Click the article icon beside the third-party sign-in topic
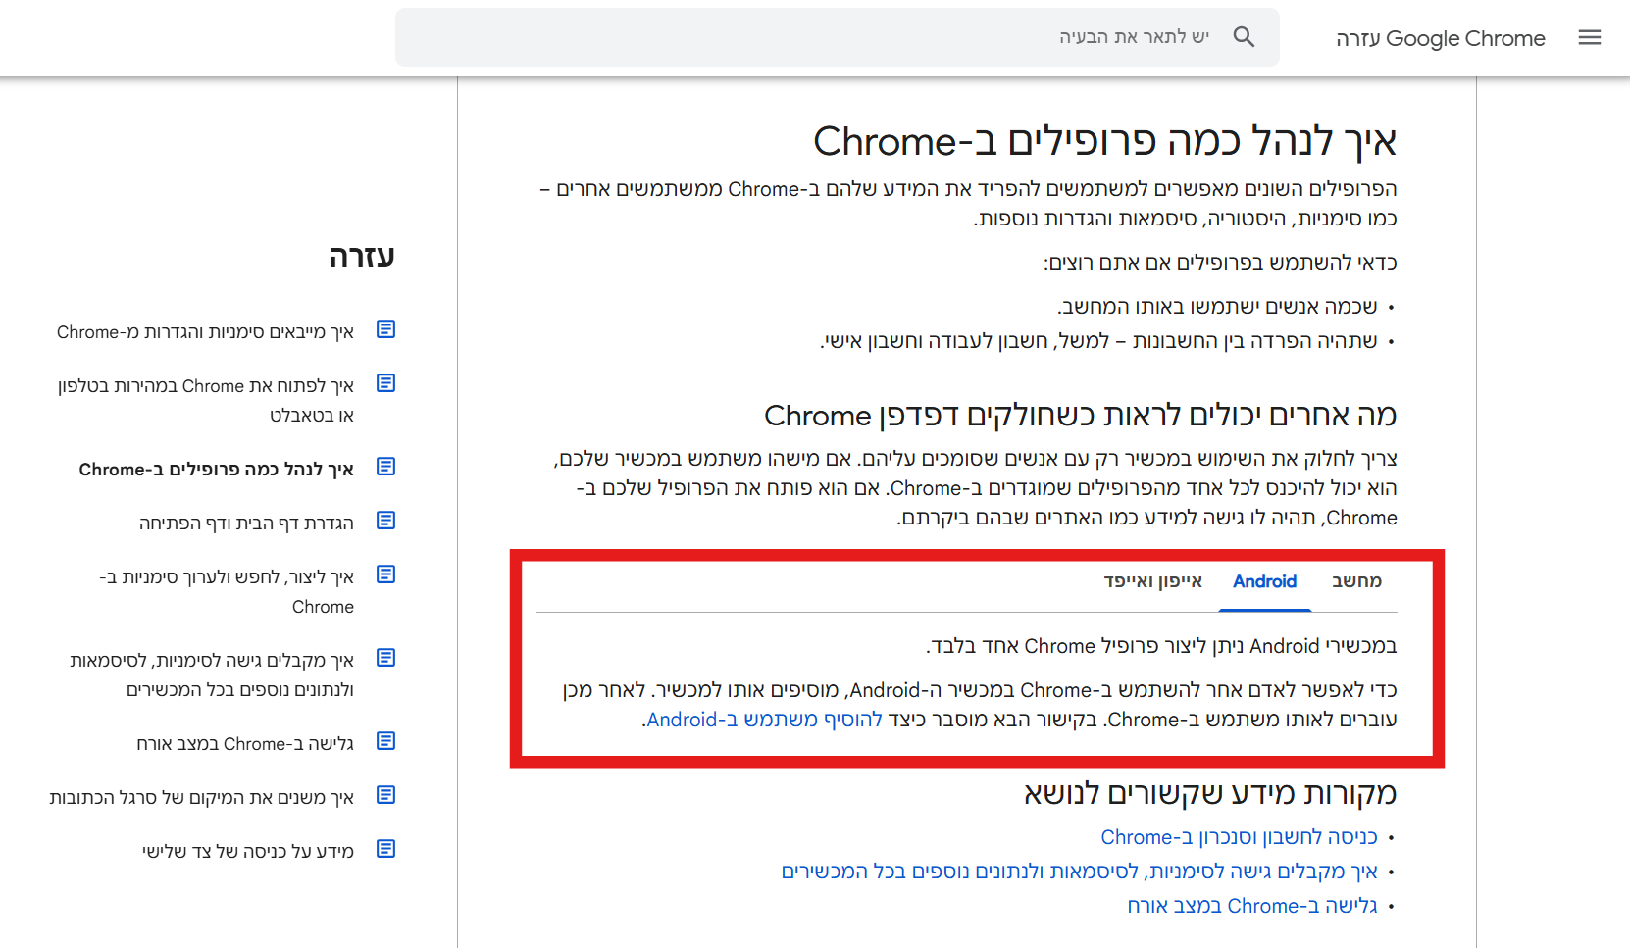Image resolution: width=1630 pixels, height=948 pixels. [386, 849]
